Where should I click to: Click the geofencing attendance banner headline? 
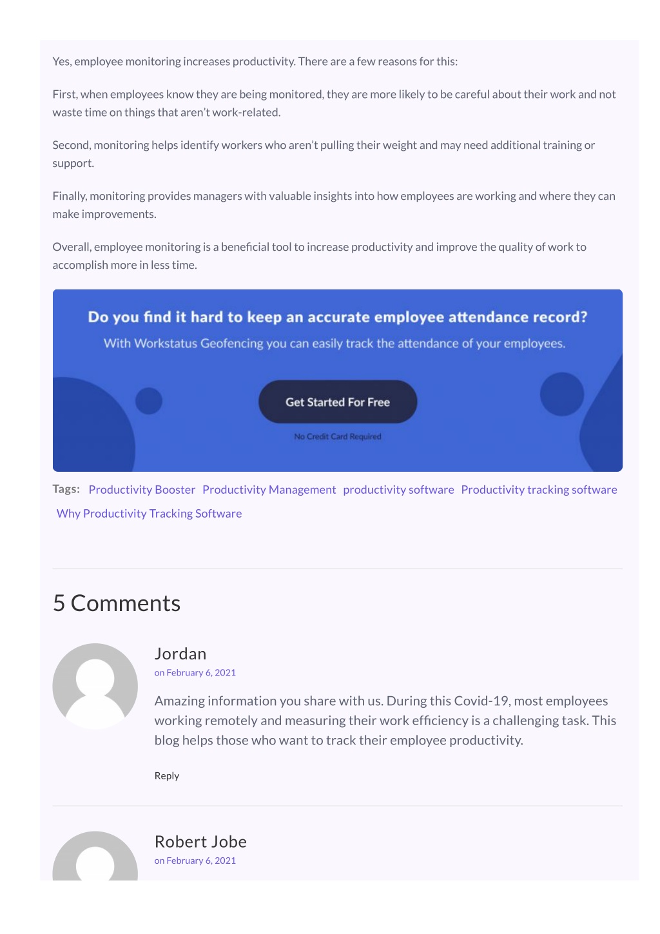(x=338, y=317)
